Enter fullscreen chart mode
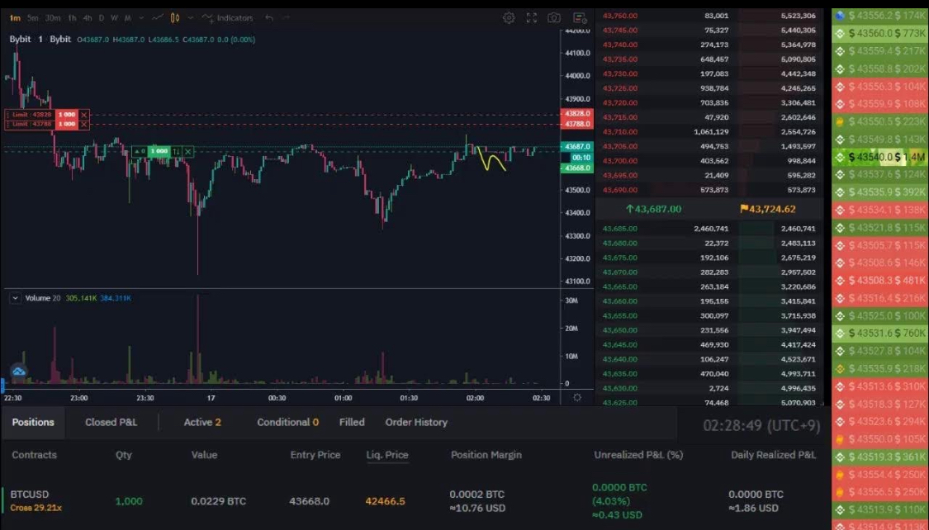 [532, 18]
